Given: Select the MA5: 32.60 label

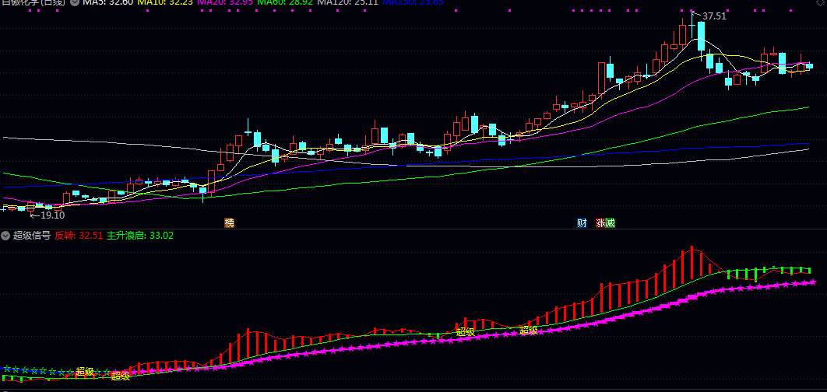Looking at the screenshot, I should pyautogui.click(x=107, y=2).
